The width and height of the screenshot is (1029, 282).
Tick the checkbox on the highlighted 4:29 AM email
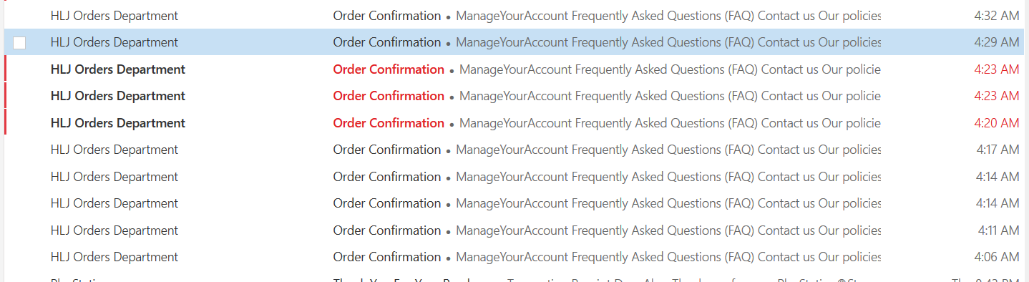(x=19, y=43)
